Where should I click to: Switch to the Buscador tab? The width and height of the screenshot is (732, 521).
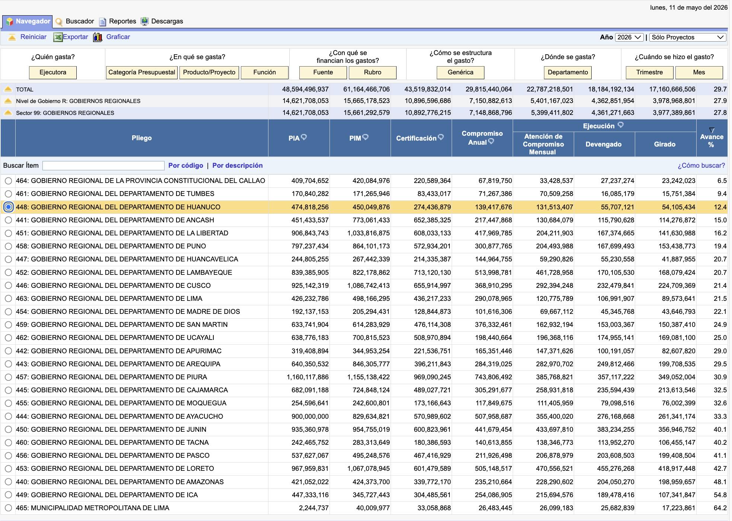80,21
